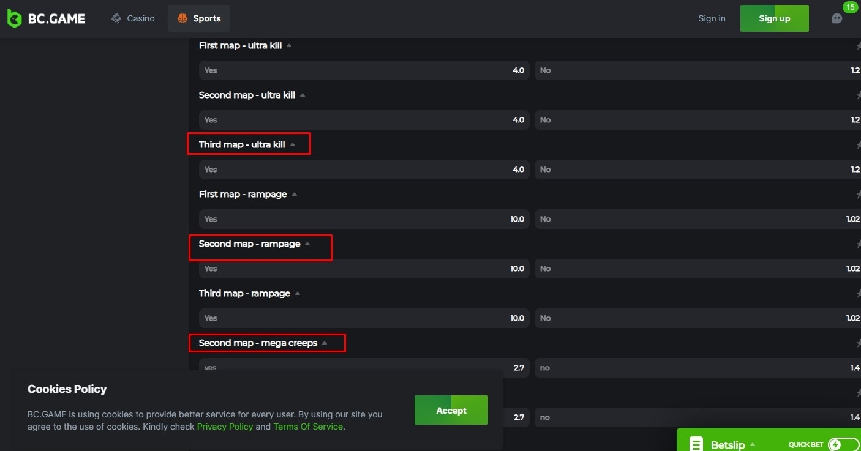Switch to the Casino tab
This screenshot has width=861, height=451.
133,18
